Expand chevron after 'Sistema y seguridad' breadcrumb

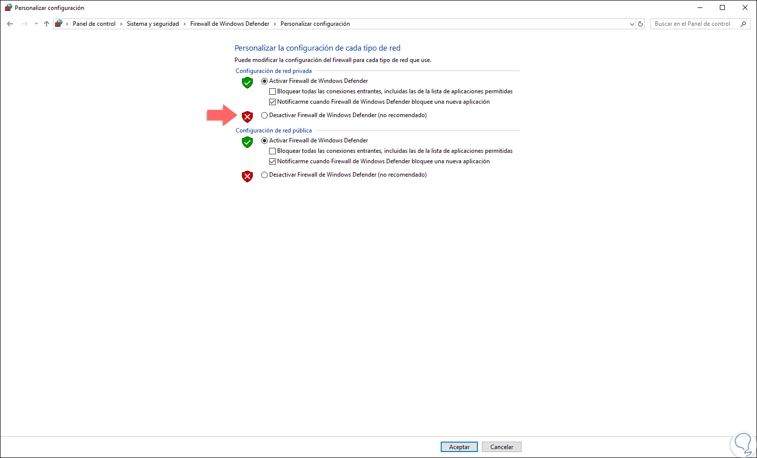coord(184,24)
